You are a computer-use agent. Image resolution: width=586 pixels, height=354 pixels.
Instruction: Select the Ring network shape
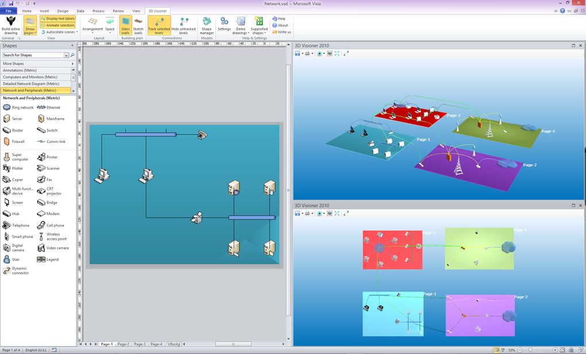pyautogui.click(x=18, y=107)
